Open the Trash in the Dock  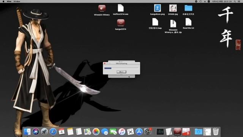216,132
